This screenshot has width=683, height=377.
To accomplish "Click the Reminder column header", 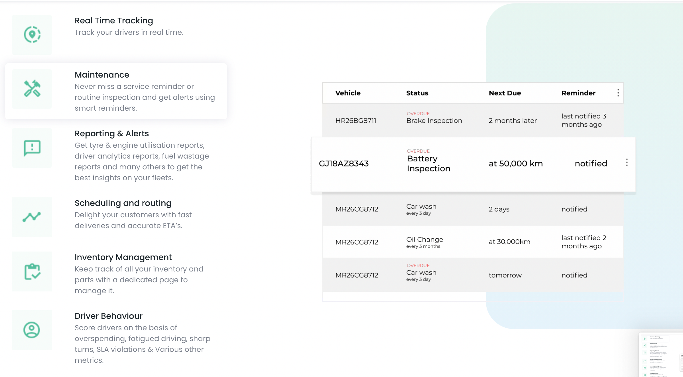I will 578,93.
